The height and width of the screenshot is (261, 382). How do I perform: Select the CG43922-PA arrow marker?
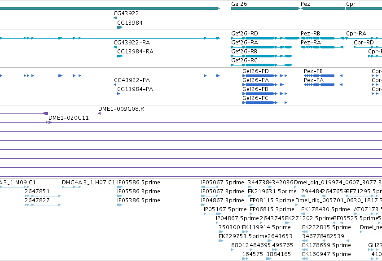click(x=115, y=85)
